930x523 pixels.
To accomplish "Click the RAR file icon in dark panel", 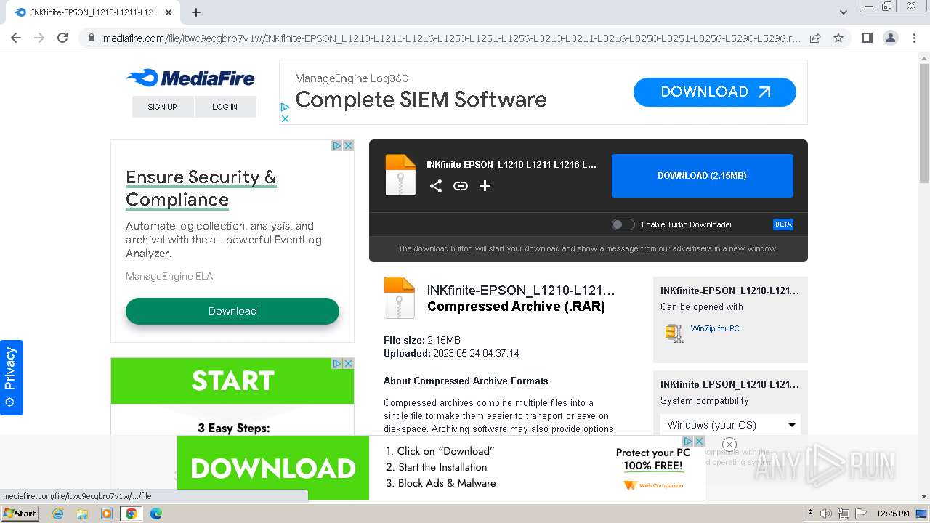I will [400, 175].
